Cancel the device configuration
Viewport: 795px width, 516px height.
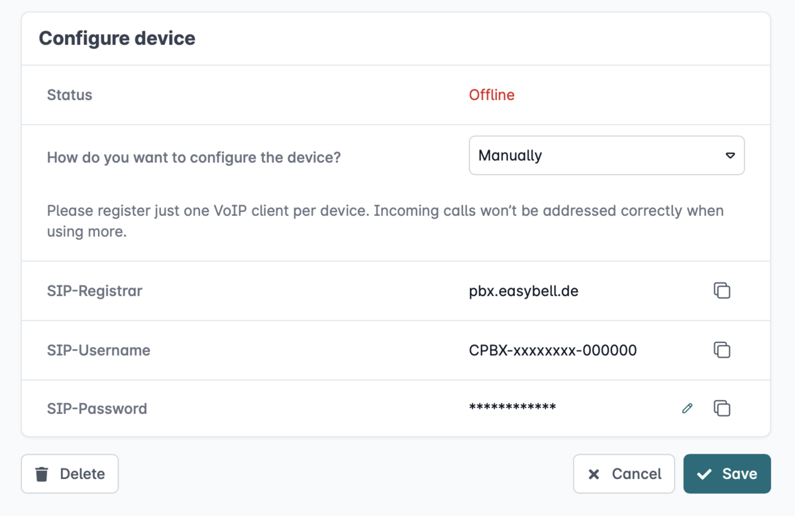[624, 474]
